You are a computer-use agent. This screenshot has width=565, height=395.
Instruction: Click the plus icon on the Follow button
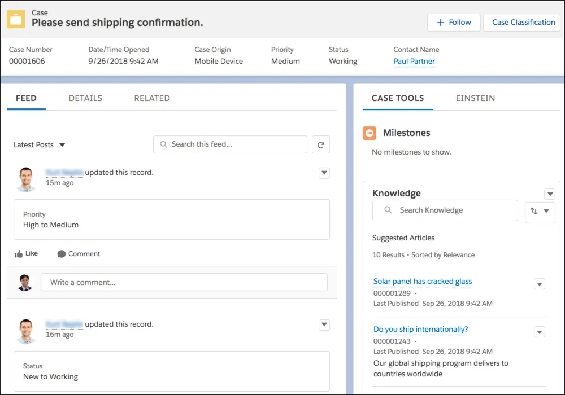click(x=440, y=23)
